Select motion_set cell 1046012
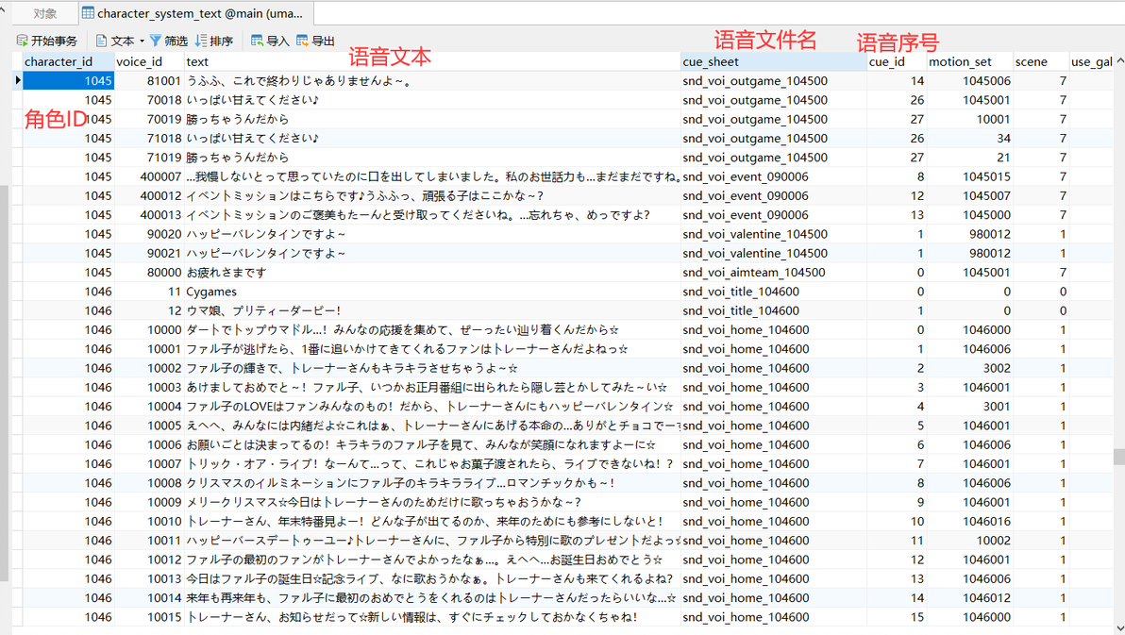The height and width of the screenshot is (635, 1125). click(x=969, y=597)
